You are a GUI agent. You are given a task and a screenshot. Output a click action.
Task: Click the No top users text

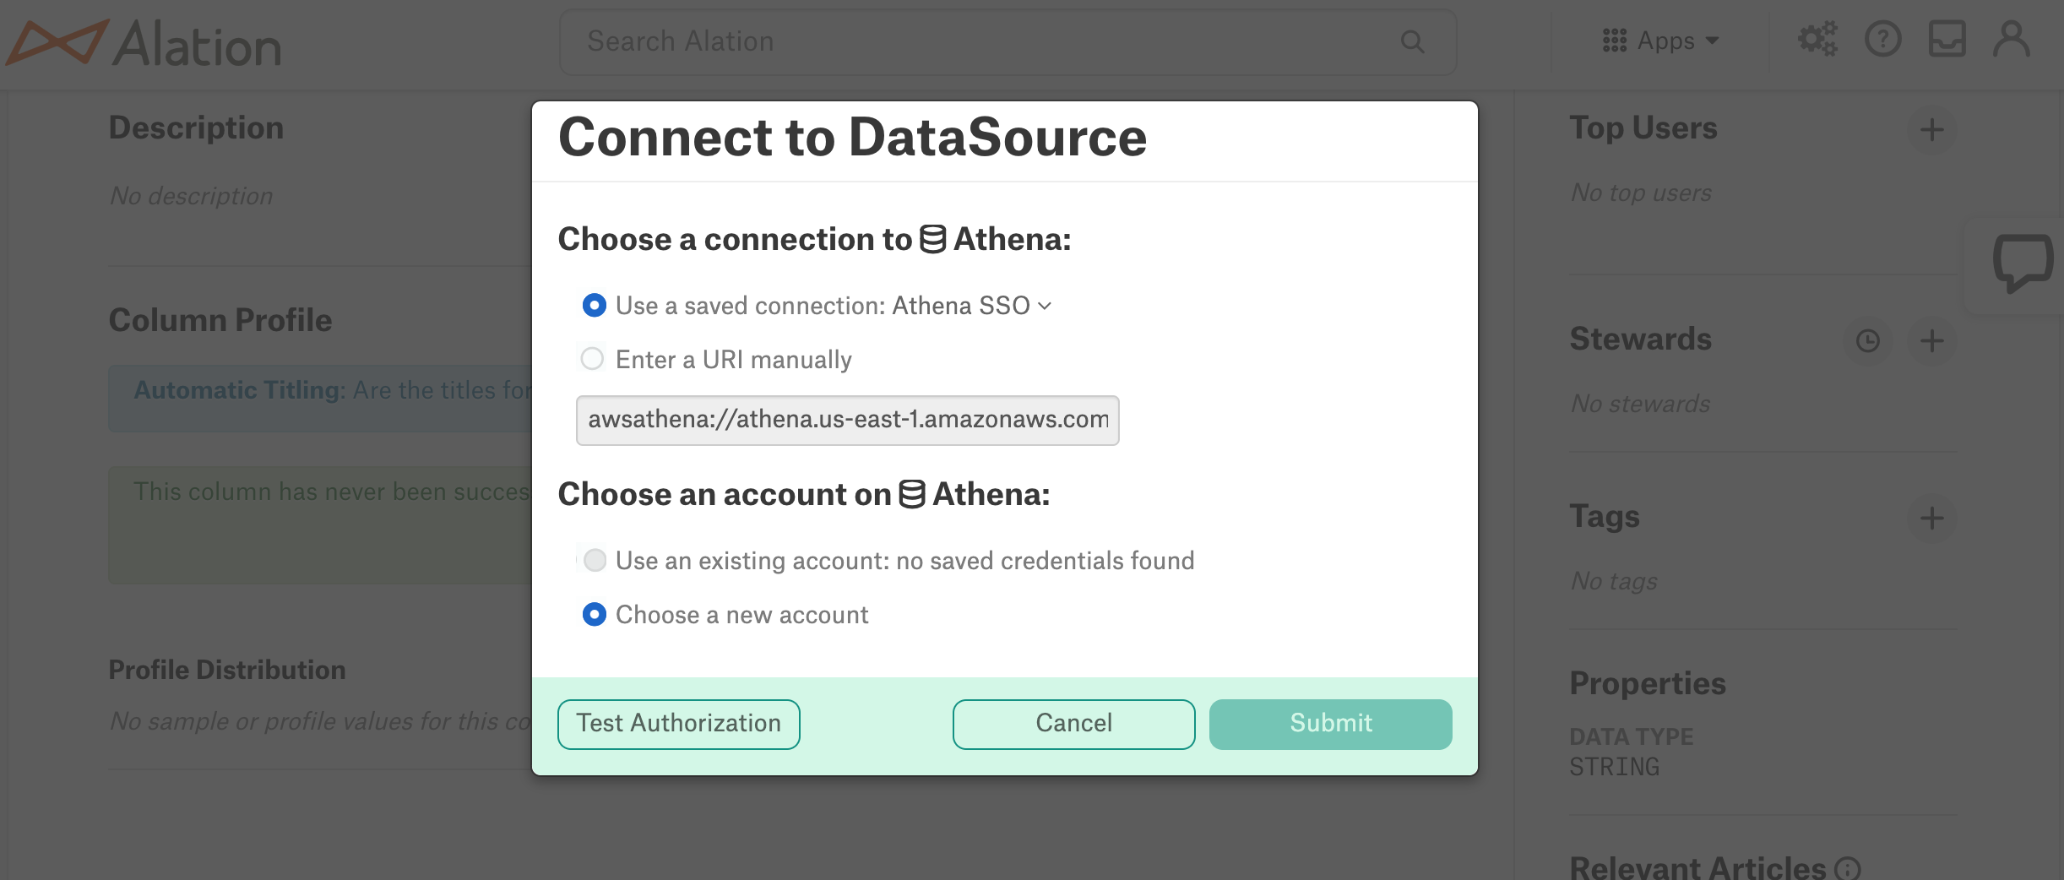click(x=1641, y=193)
